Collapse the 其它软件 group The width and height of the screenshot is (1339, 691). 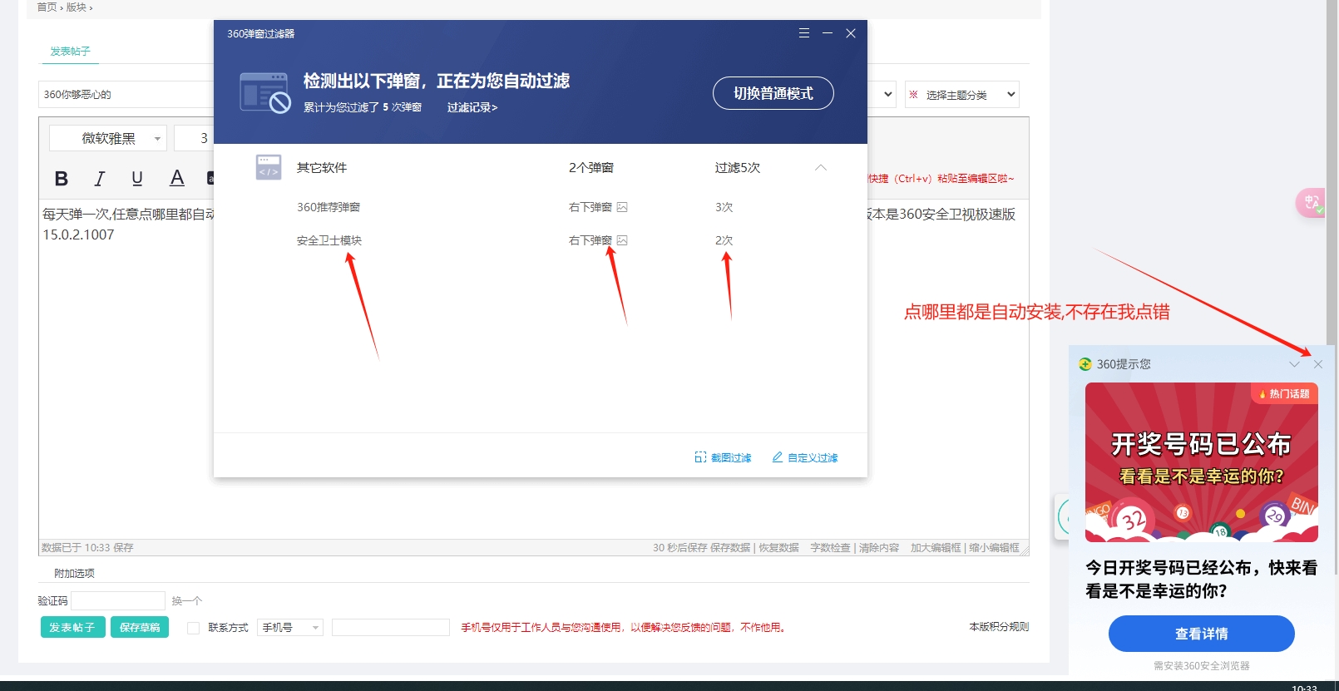[821, 167]
